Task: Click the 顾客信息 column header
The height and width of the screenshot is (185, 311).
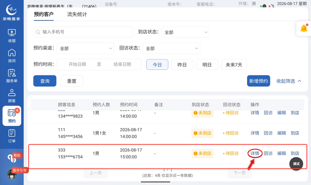Action: pos(67,105)
